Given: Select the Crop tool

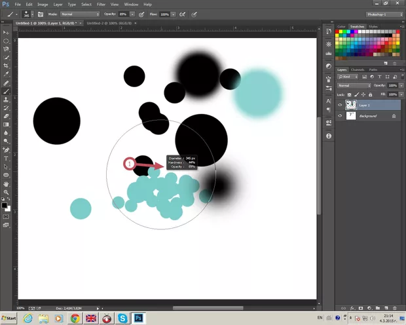Looking at the screenshot, I should pyautogui.click(x=7, y=66).
